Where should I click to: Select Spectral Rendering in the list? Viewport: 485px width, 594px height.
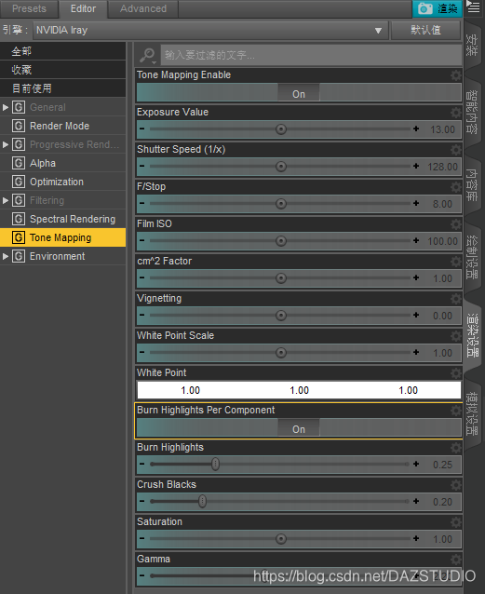pos(63,219)
